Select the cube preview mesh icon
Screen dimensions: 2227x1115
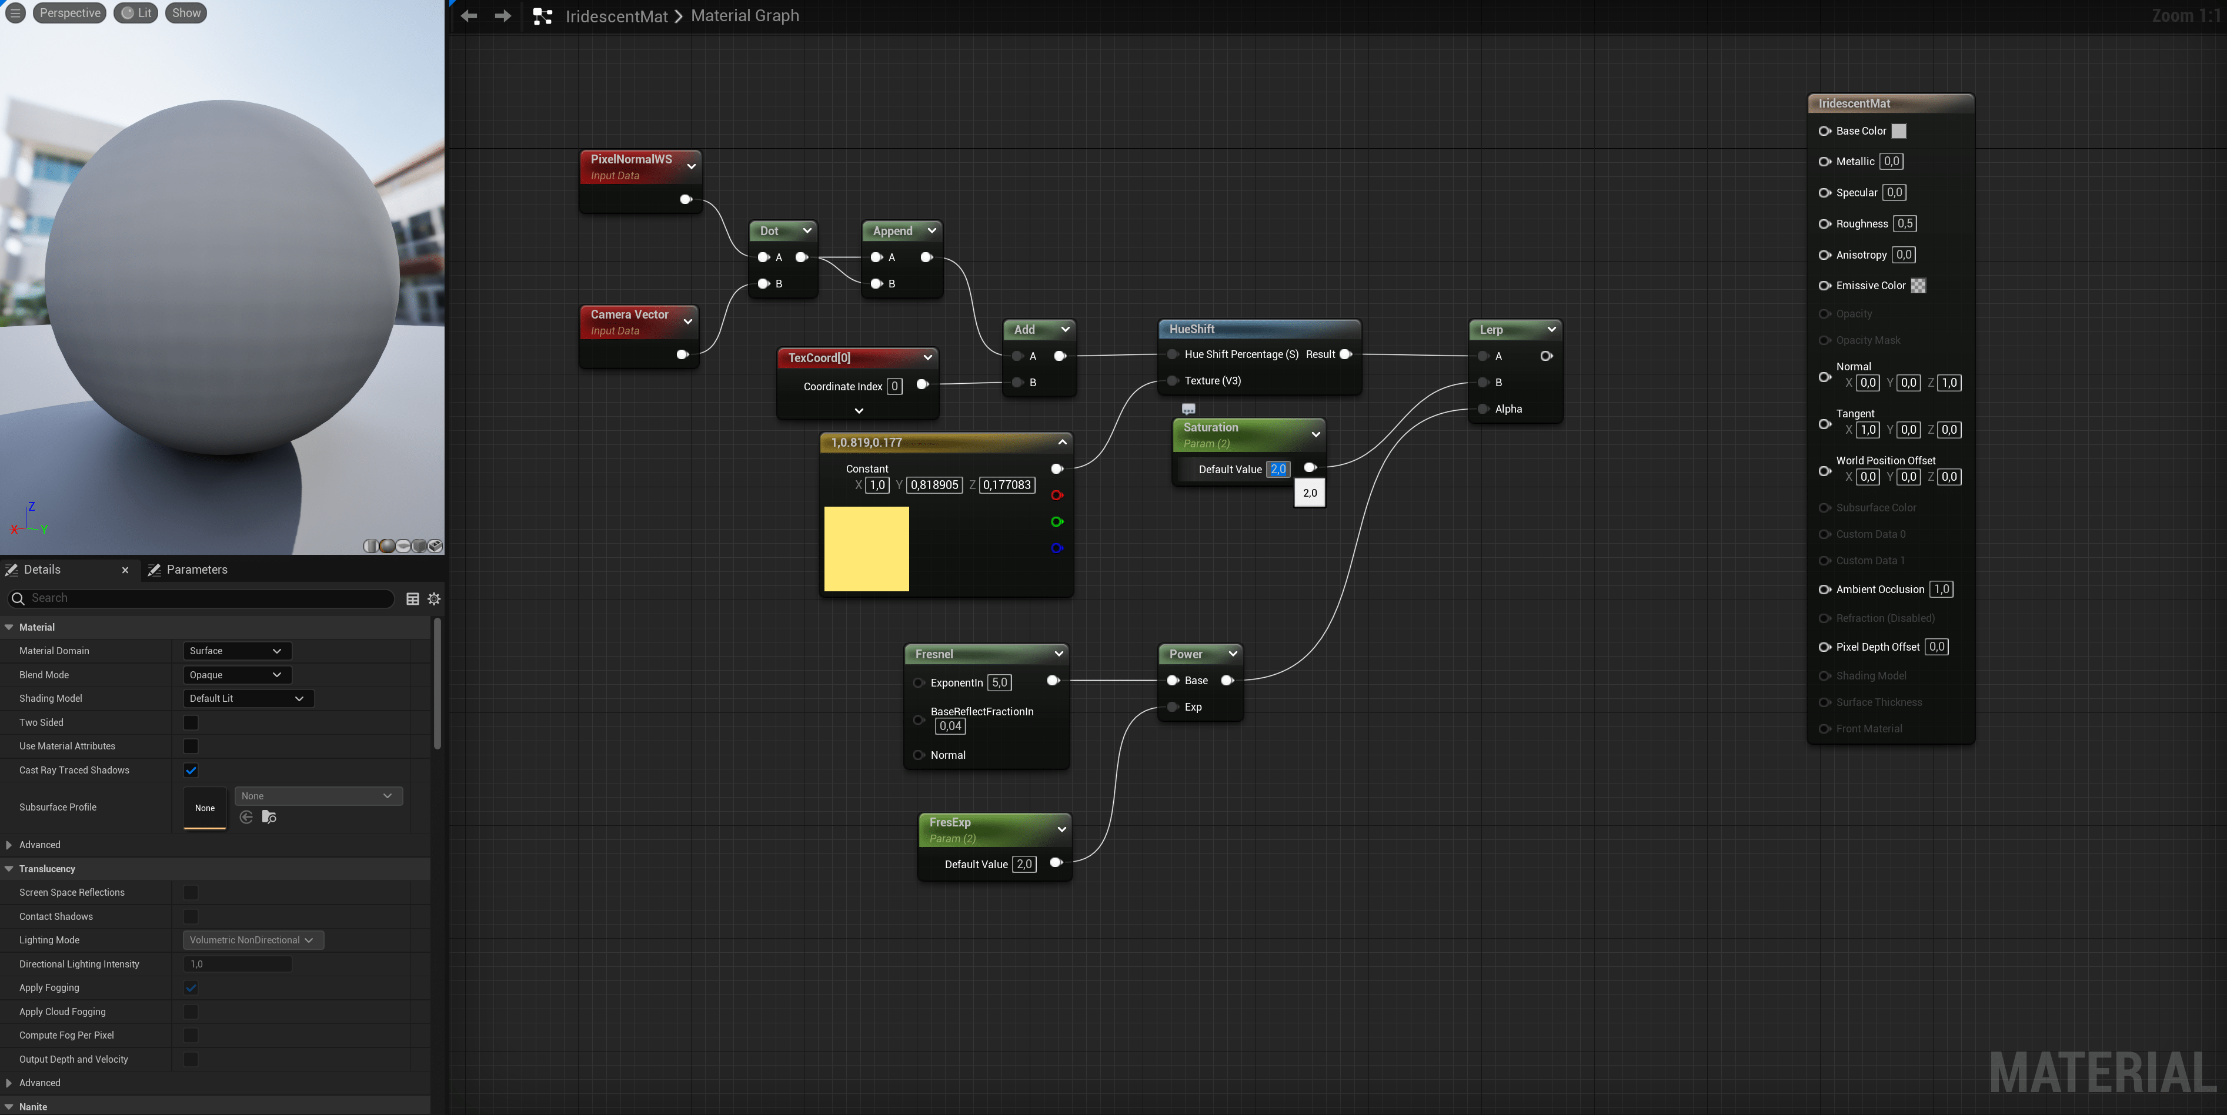point(419,546)
